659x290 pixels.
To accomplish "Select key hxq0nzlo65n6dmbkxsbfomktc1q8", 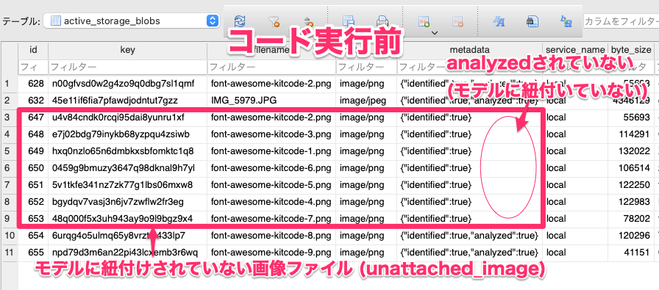I will pyautogui.click(x=128, y=151).
